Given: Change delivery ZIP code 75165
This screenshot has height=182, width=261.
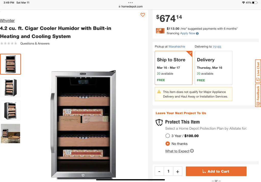Looking at the screenshot, I should [217, 47].
